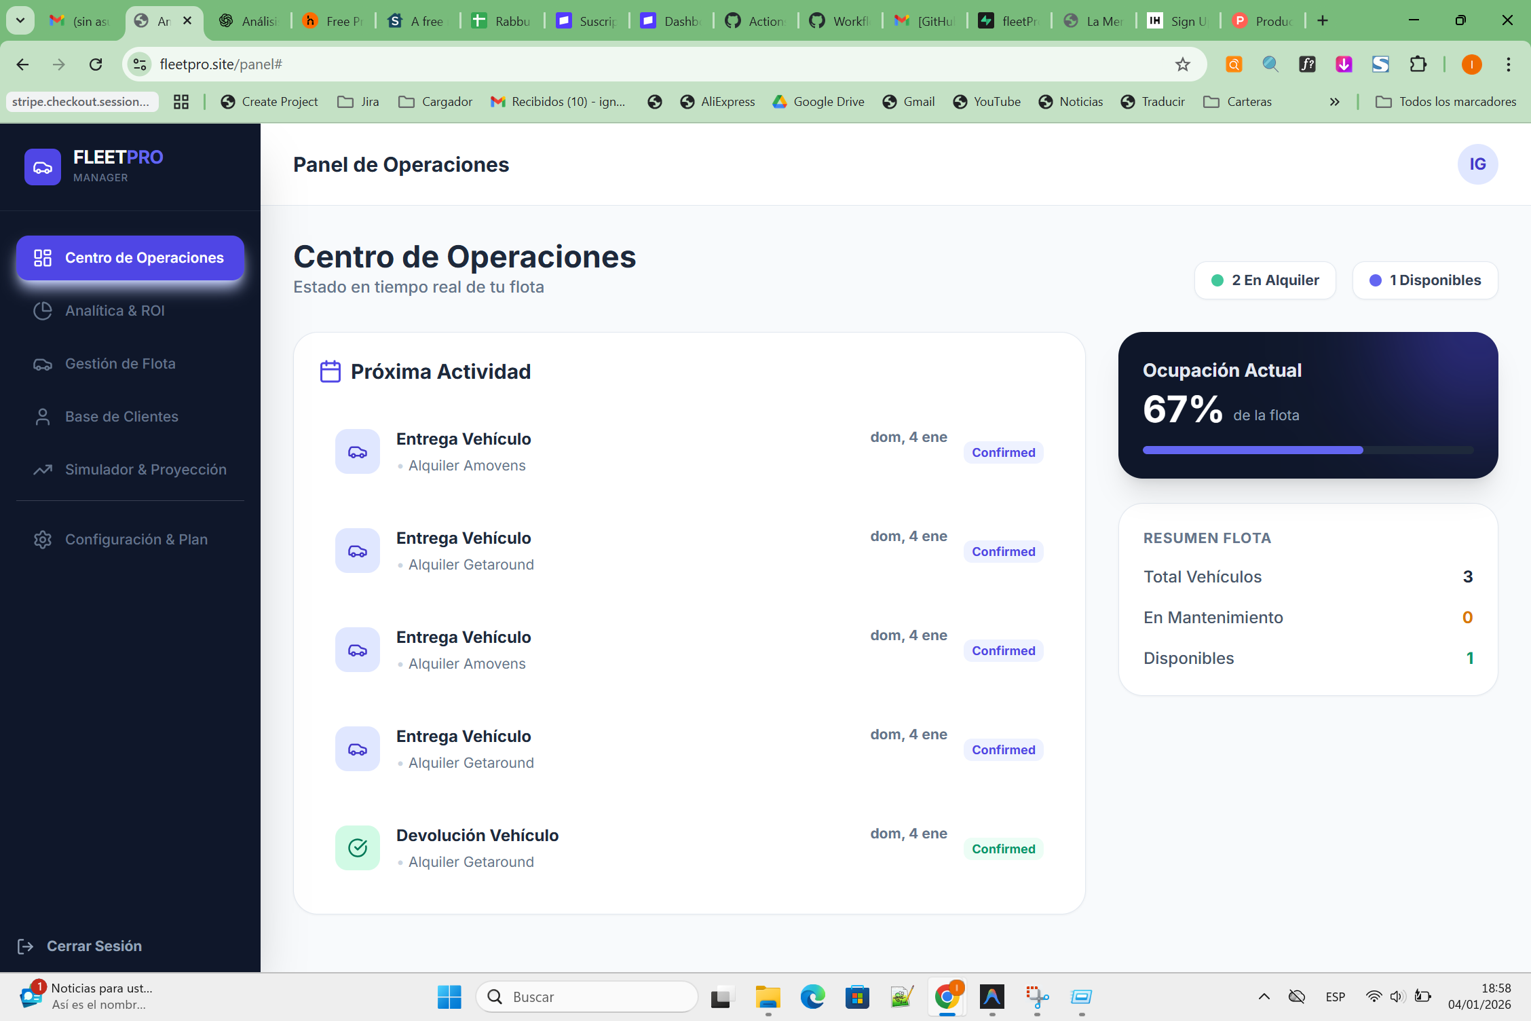The height and width of the screenshot is (1021, 1531).
Task: Go to Gestión de Flota
Action: click(120, 364)
